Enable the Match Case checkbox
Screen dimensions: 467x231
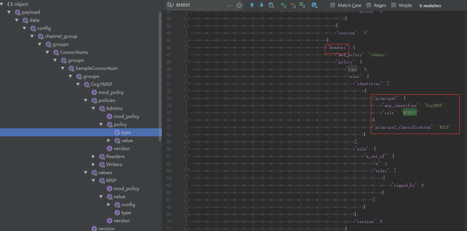(333, 5)
